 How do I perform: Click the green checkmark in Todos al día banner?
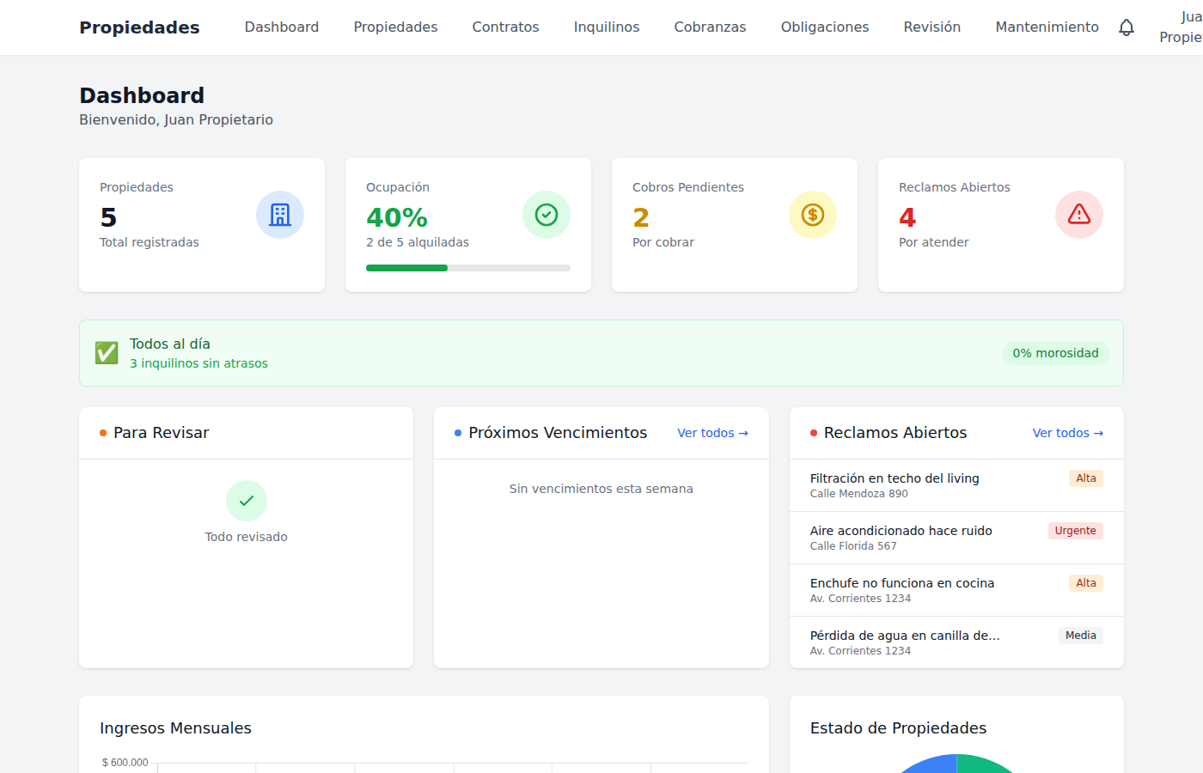point(106,352)
